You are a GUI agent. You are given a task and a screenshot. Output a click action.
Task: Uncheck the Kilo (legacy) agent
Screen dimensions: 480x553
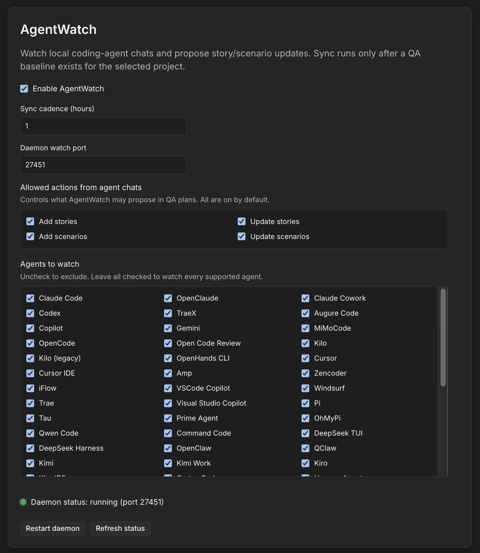click(x=30, y=358)
